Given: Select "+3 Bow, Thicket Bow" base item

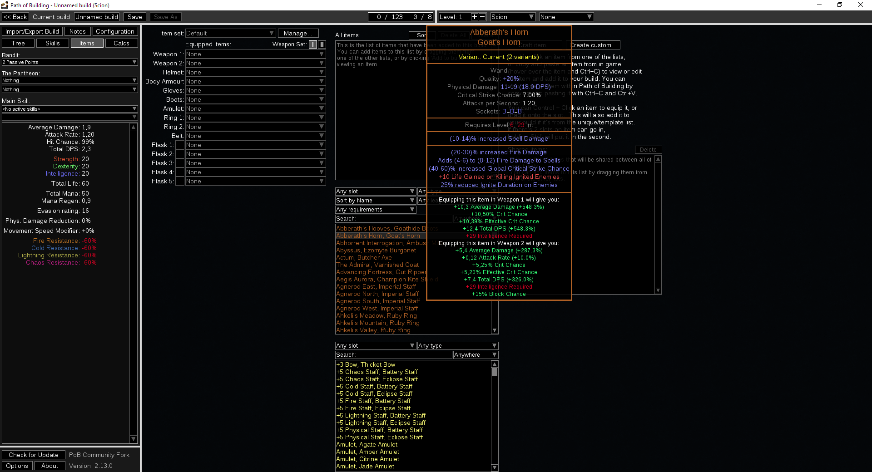Looking at the screenshot, I should 366,365.
